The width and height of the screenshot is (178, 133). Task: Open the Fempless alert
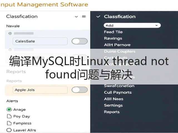point(22,123)
